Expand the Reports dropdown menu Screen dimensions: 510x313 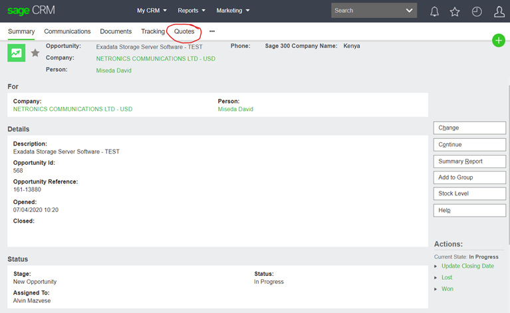pyautogui.click(x=191, y=11)
